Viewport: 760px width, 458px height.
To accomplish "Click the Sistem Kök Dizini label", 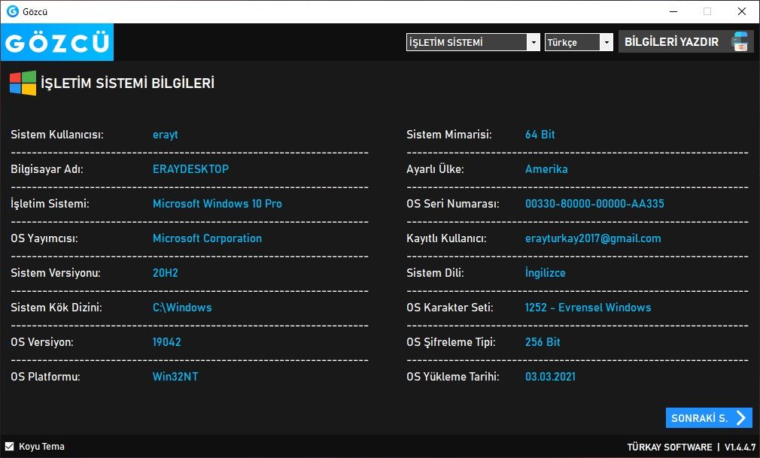I will [56, 308].
